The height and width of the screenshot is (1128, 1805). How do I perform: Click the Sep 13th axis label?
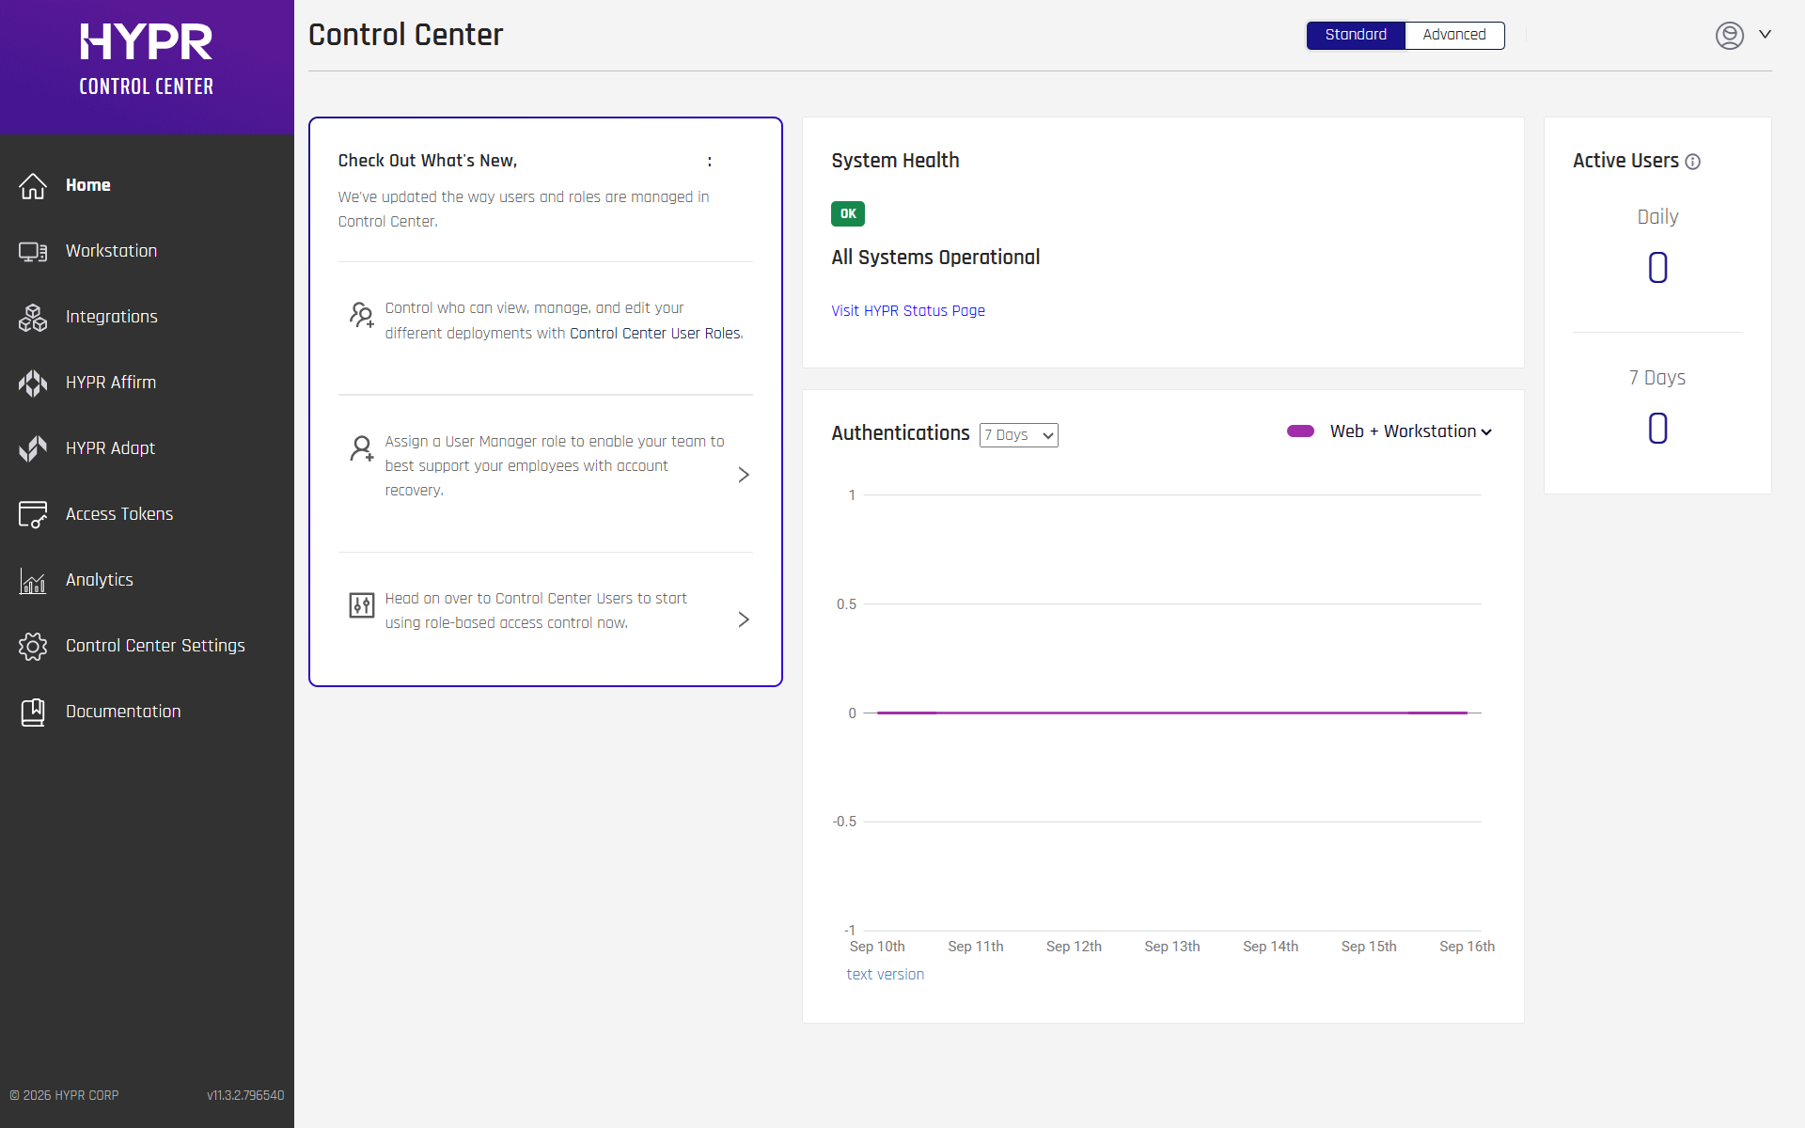point(1172,947)
